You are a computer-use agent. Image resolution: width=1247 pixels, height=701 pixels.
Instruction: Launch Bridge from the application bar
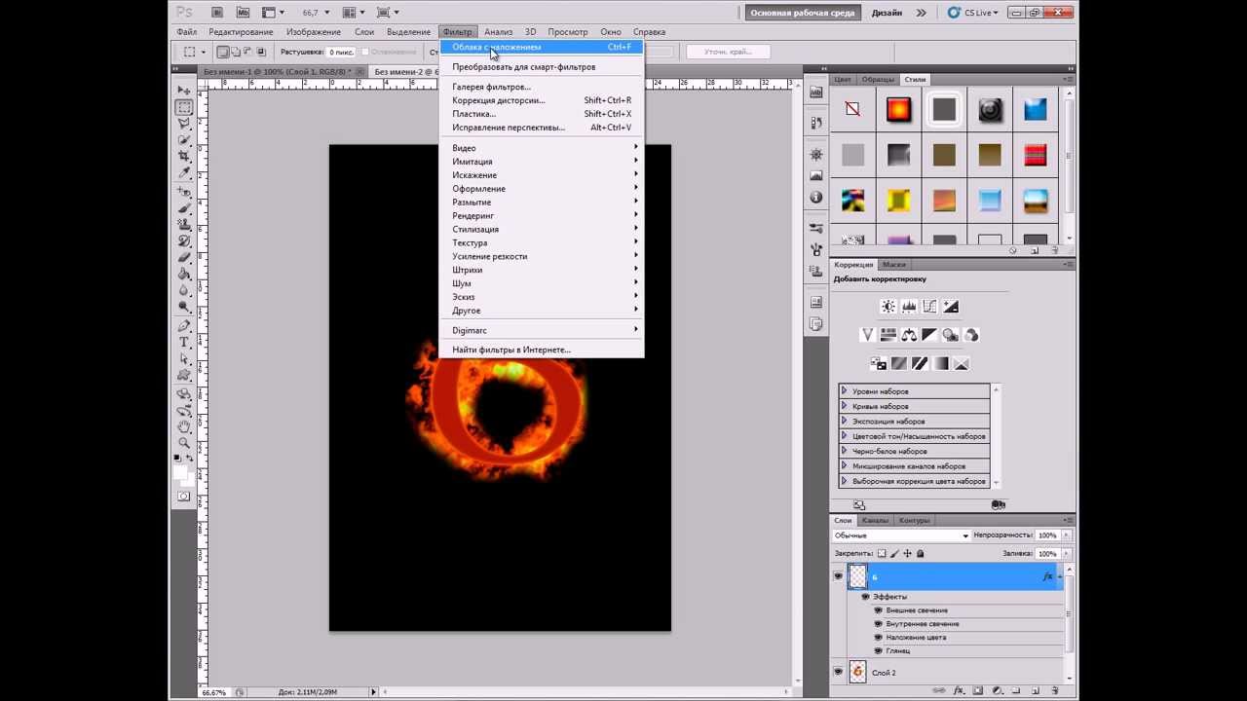click(x=218, y=13)
